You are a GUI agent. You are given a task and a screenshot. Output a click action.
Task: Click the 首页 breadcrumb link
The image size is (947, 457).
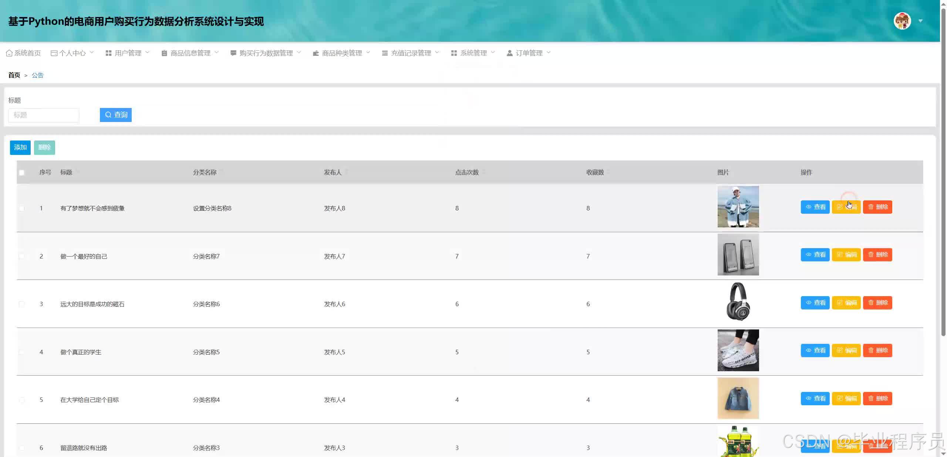click(x=14, y=75)
